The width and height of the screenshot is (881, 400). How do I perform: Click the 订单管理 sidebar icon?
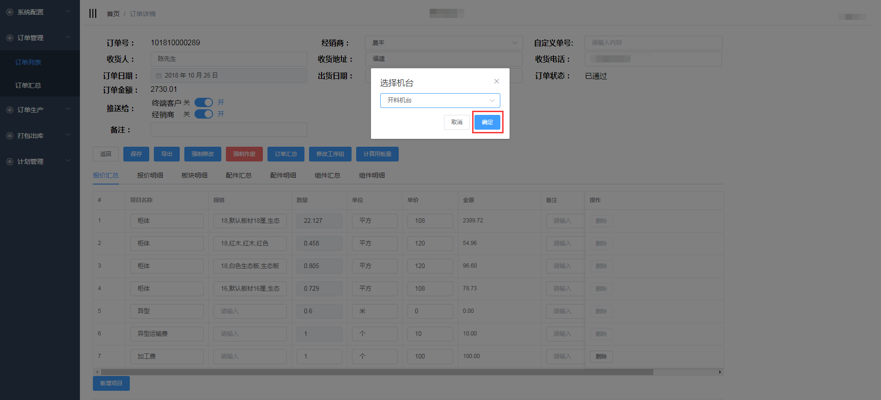10,38
